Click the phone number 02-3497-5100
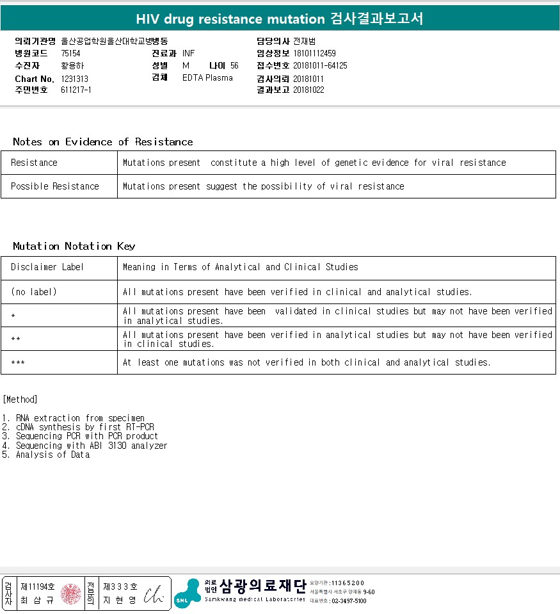Image resolution: width=560 pixels, height=614 pixels. 349,601
